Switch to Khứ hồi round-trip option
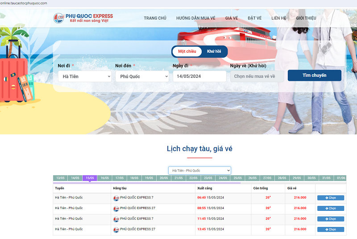This screenshot has height=239, width=357. coord(214,51)
